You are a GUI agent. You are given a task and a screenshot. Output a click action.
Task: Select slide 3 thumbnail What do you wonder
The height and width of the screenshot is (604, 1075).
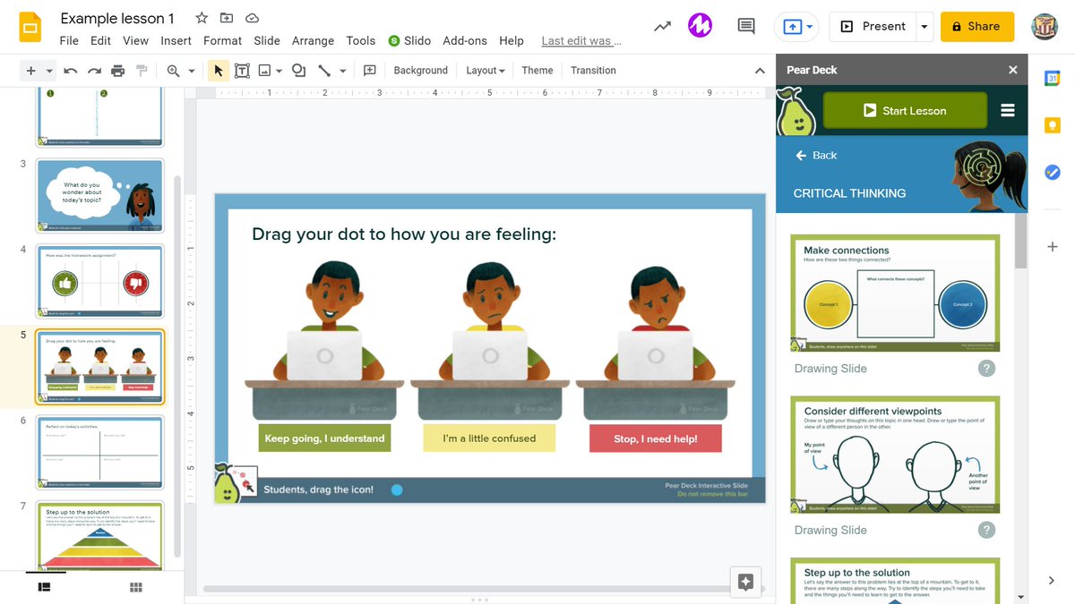click(99, 195)
